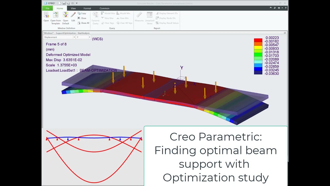Image resolution: width=330 pixels, height=186 pixels.
Task: Click Close in Window Definition group
Action: (x=82, y=18)
